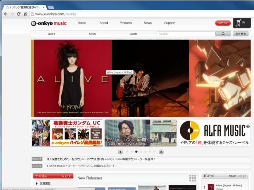The width and height of the screenshot is (254, 190).
Task: Select the fourth carousel dot
Action: 141,152
